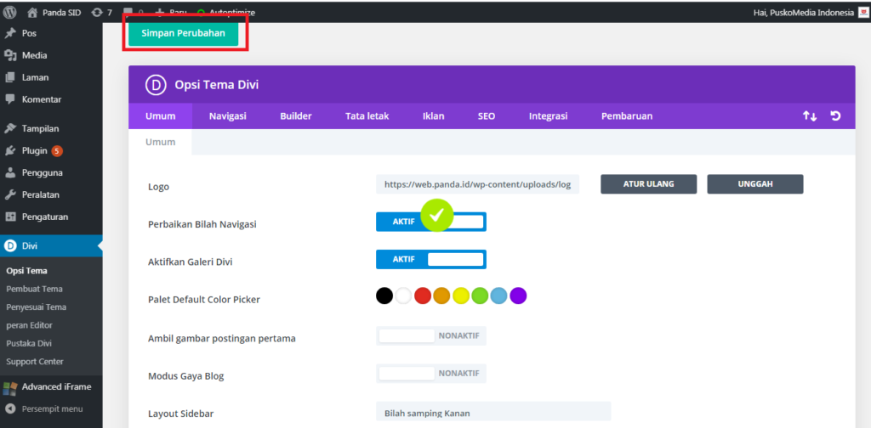Image resolution: width=871 pixels, height=428 pixels.
Task: Open Support Center submenu link
Action: pos(35,362)
